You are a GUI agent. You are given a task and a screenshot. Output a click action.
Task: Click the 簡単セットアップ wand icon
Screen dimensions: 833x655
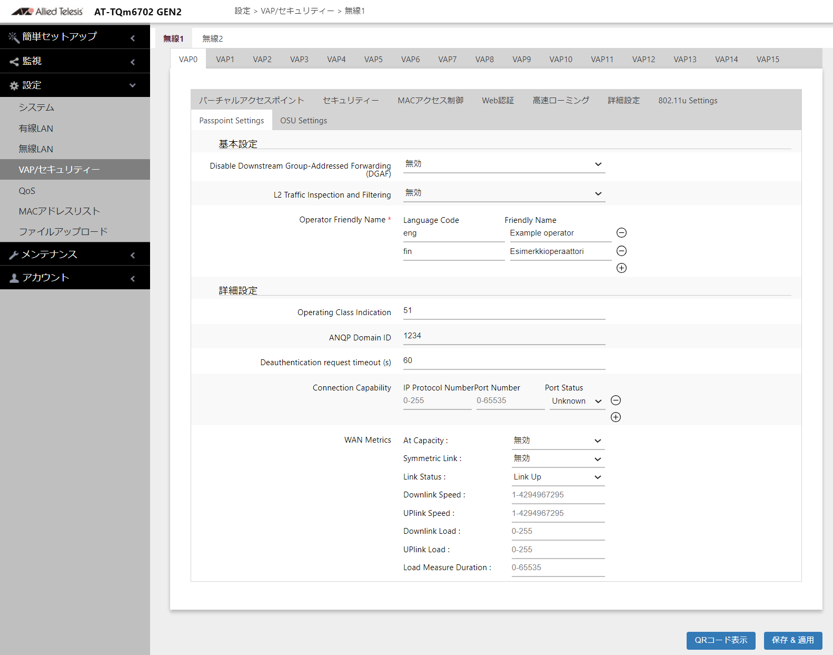[14, 37]
